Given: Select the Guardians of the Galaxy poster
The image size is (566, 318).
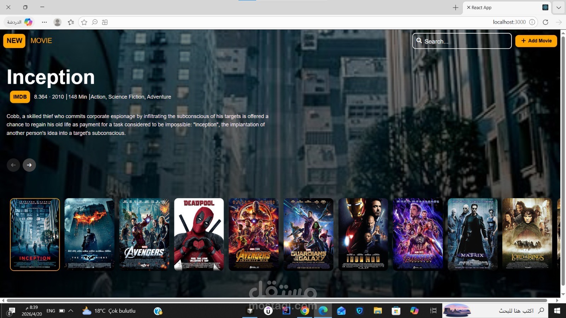Looking at the screenshot, I should (x=308, y=235).
